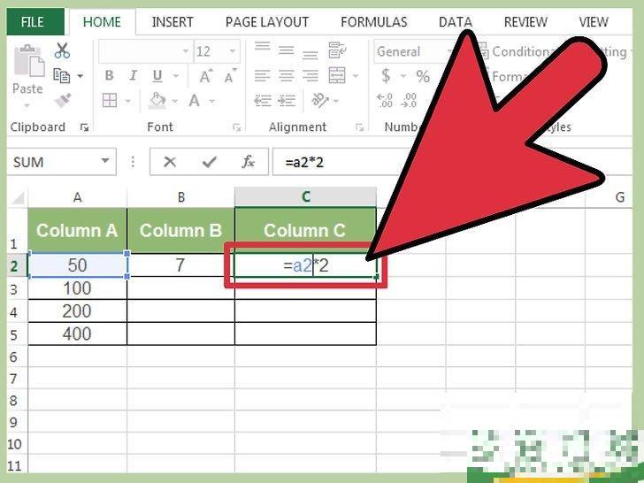Click the Fill Color bucket icon
The image size is (644, 483).
(x=157, y=100)
